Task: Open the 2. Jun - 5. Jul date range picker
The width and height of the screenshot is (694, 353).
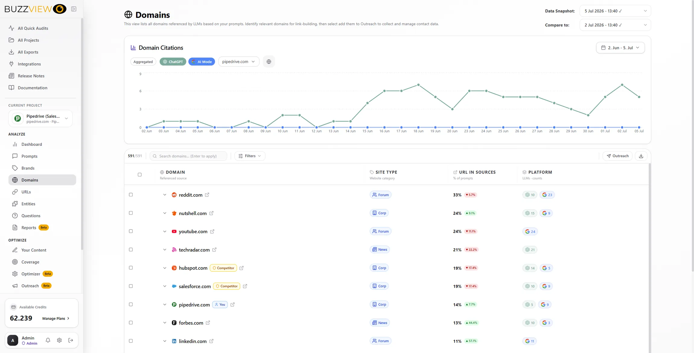Action: [x=620, y=48]
